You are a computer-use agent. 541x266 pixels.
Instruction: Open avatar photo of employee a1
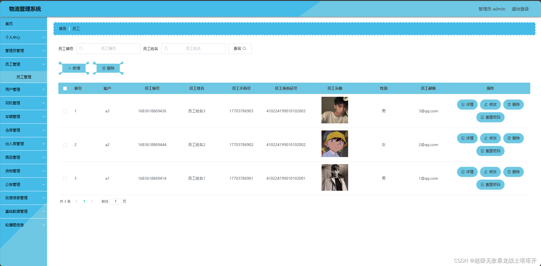[x=335, y=177]
